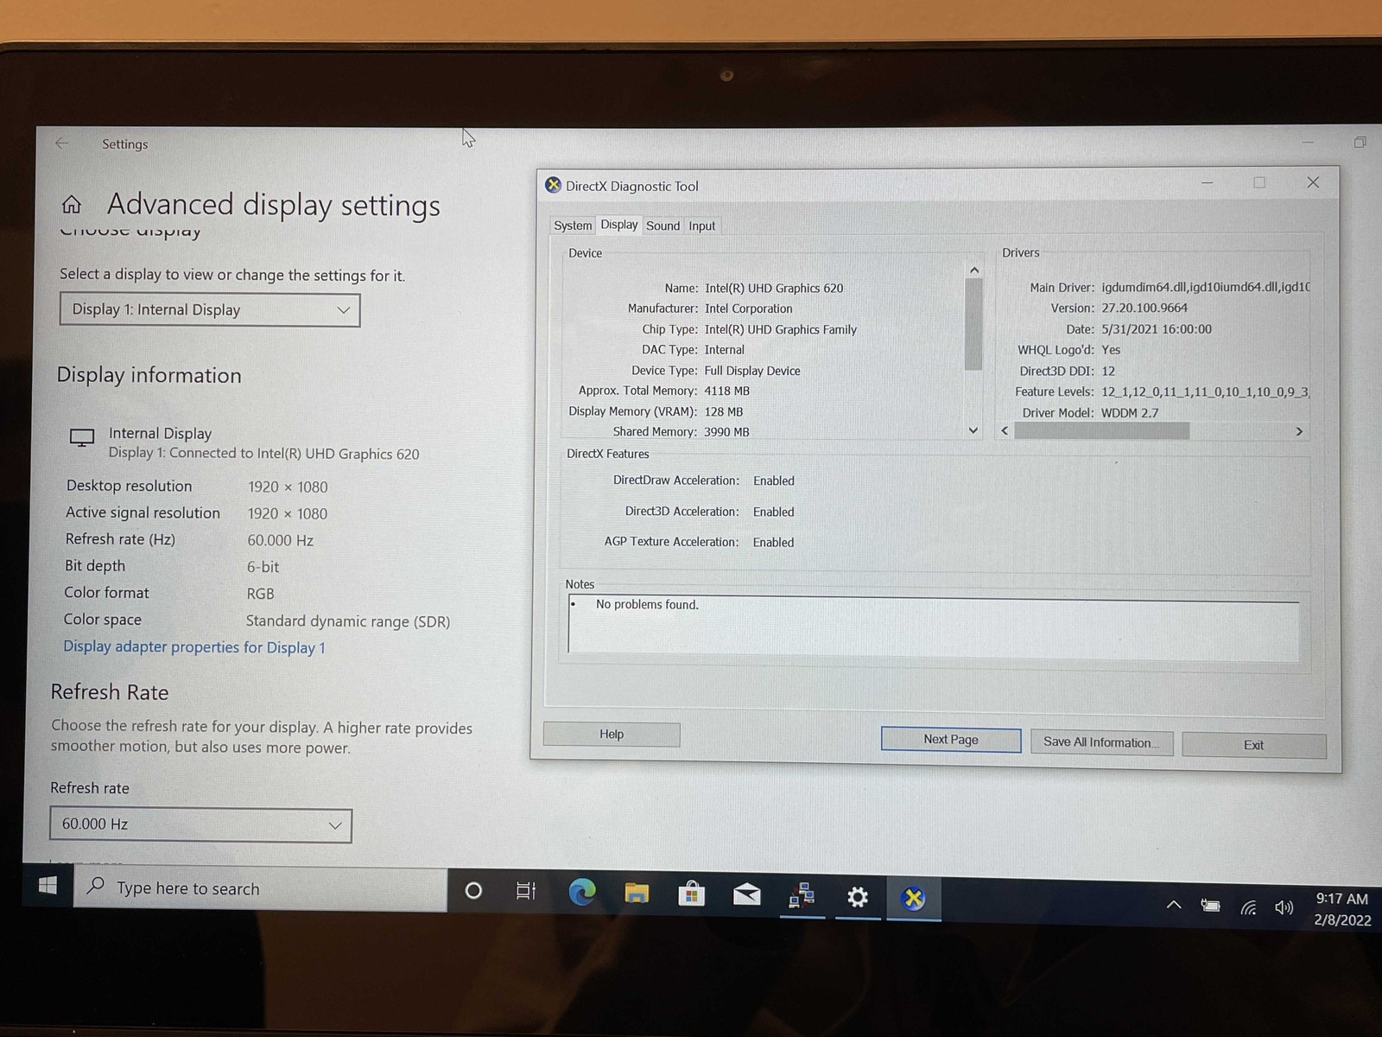The image size is (1382, 1037).
Task: Click the driver date 5/31/2021 16:00:00
Action: 1157,329
